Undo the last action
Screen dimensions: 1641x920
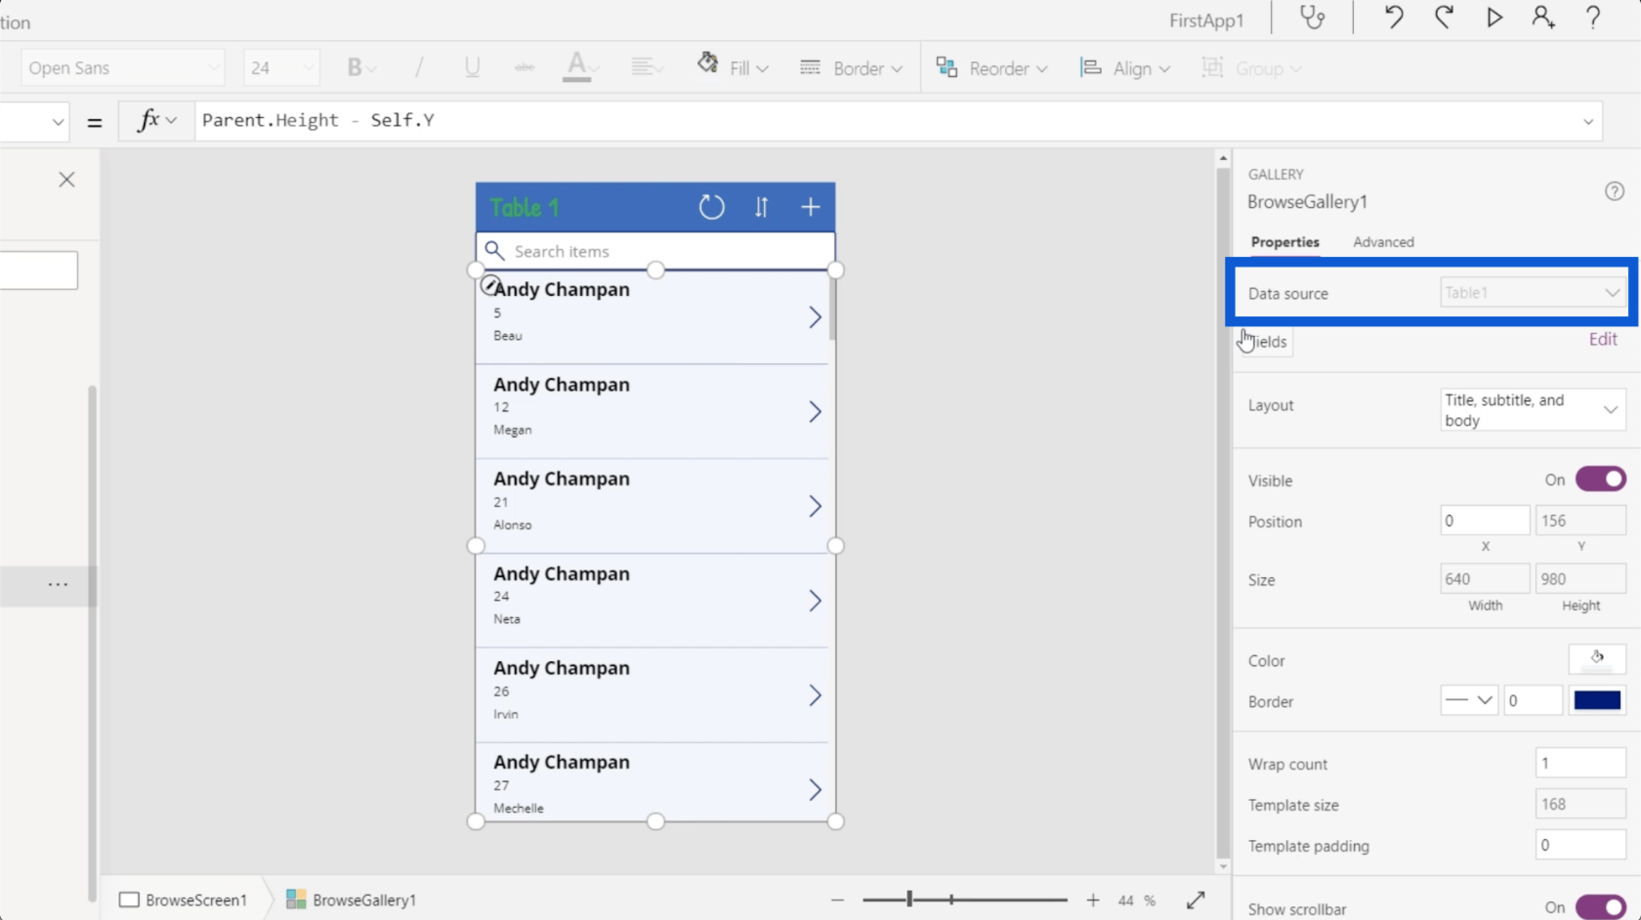(1394, 18)
